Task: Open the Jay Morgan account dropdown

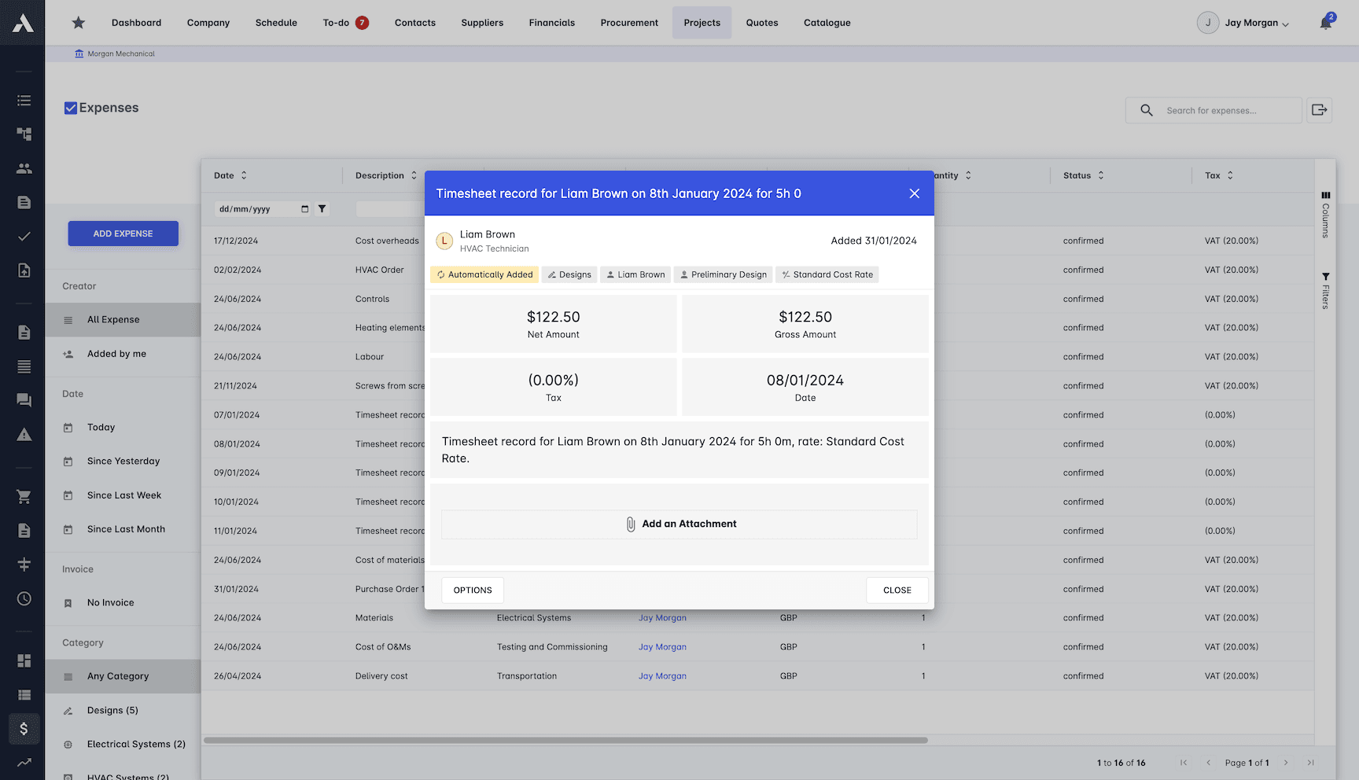Action: (1243, 22)
